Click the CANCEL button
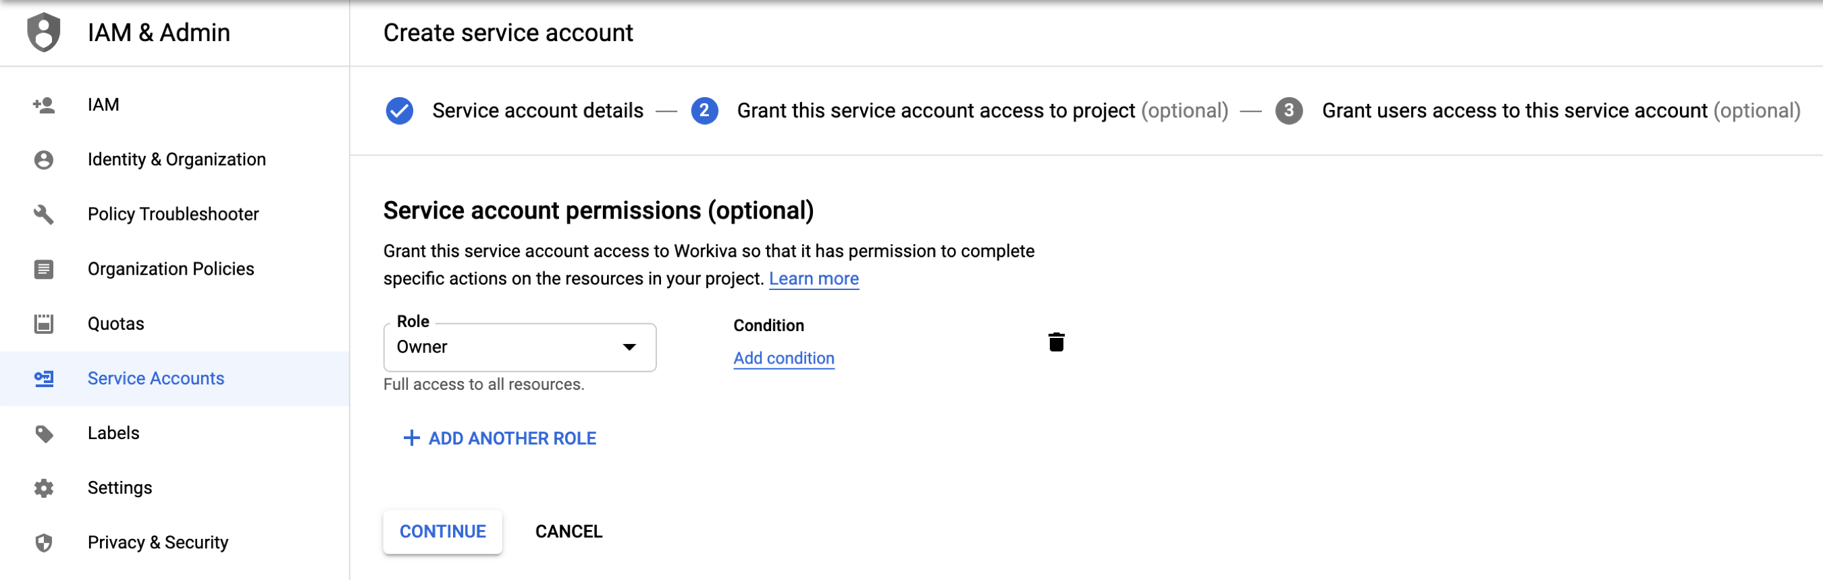 click(x=569, y=531)
